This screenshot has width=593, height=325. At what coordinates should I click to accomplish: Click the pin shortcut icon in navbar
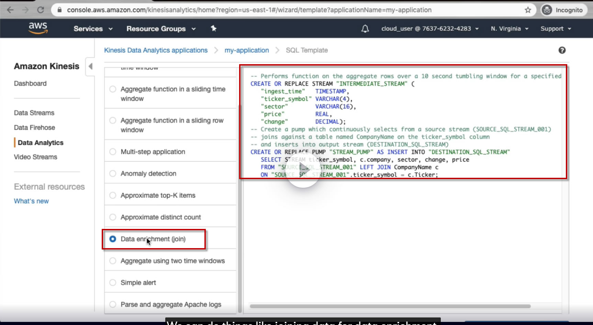tap(213, 28)
